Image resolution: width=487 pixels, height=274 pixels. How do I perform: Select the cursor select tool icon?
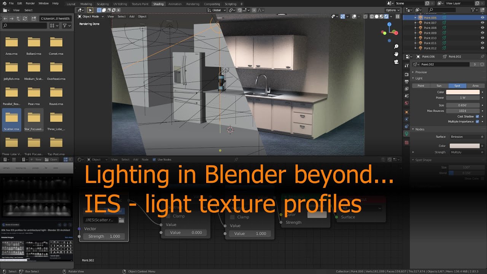click(x=90, y=10)
